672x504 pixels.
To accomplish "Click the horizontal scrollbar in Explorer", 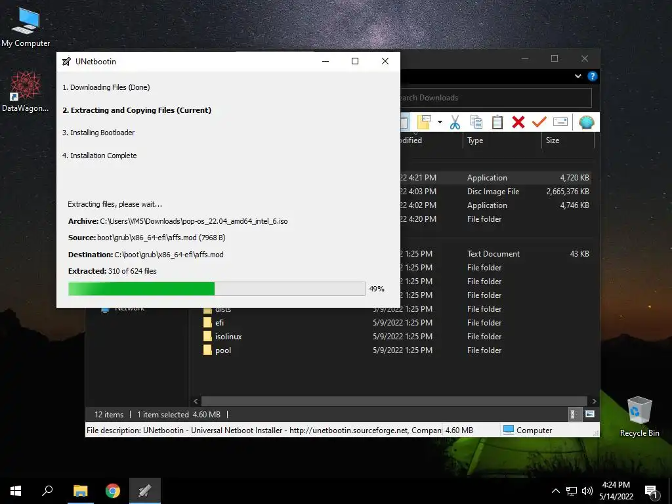I will click(x=394, y=401).
